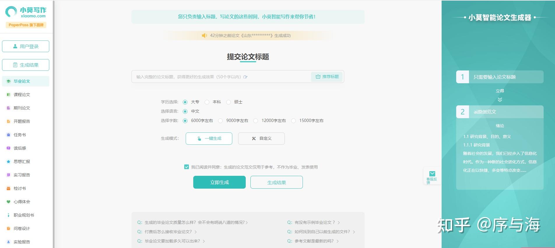
Task: Choose 12000字左右 word count
Action: (x=256, y=121)
